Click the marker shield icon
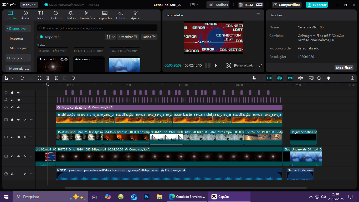 pos(73,78)
